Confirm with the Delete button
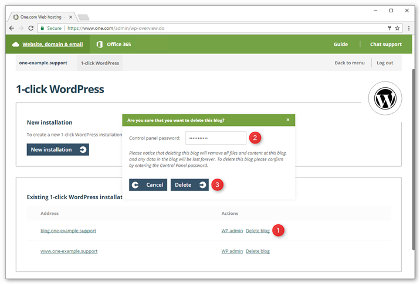Screen dimensions: 420x284 189,185
